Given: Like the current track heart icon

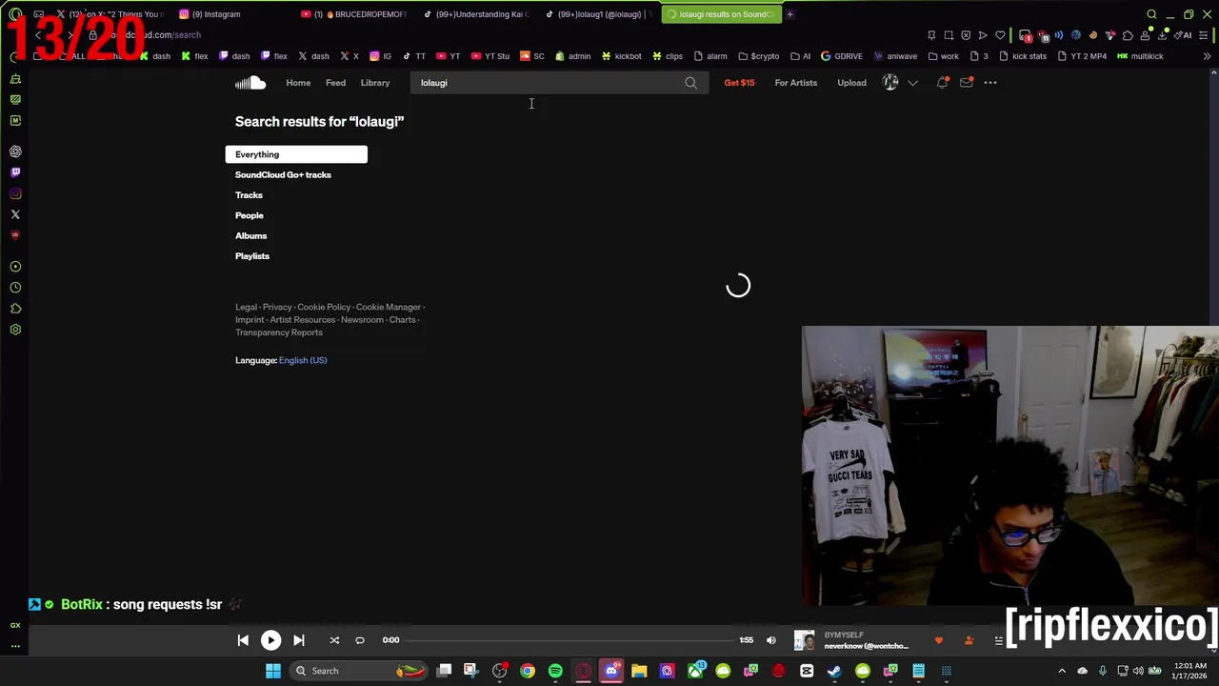Looking at the screenshot, I should 939,640.
